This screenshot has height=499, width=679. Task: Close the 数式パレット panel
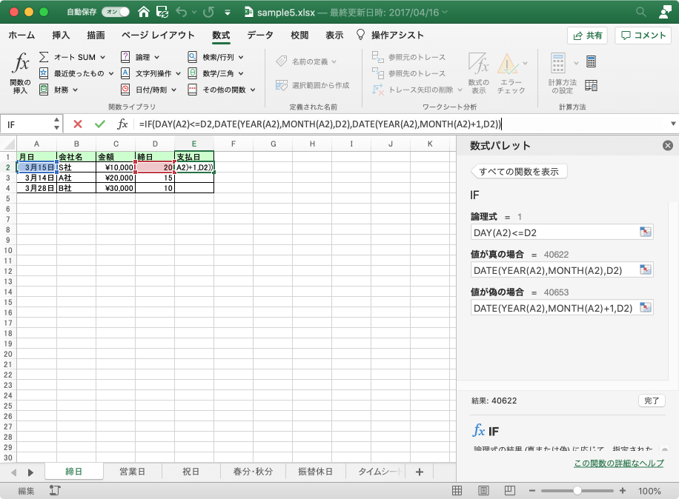click(668, 146)
